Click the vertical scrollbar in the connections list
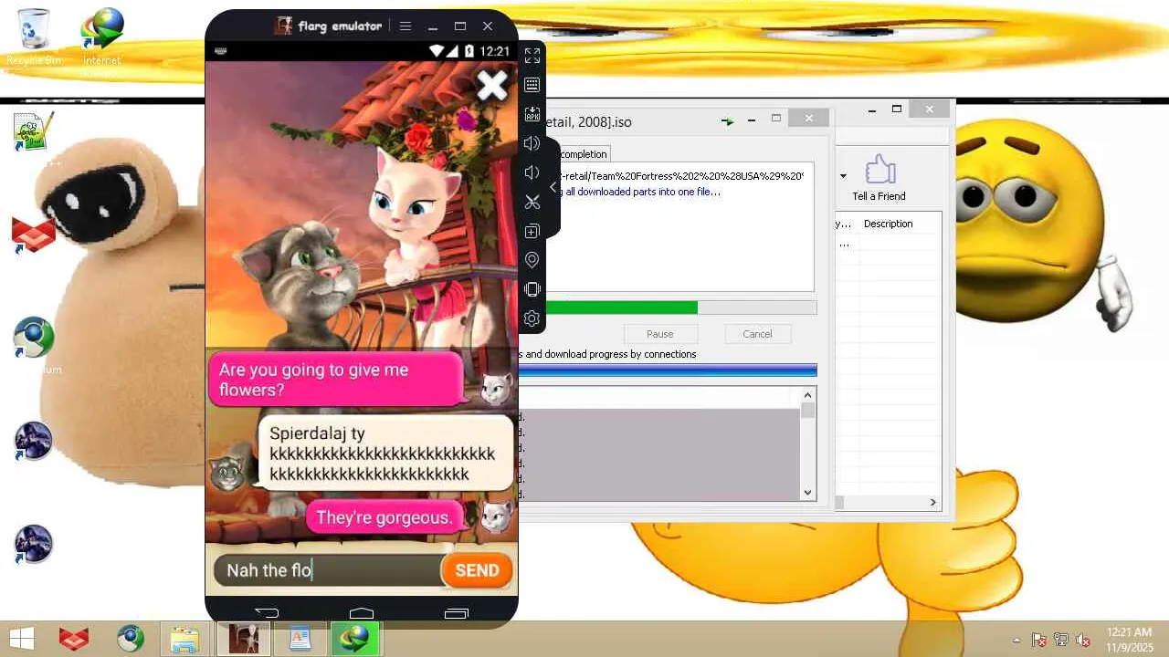1169x657 pixels. coord(807,443)
